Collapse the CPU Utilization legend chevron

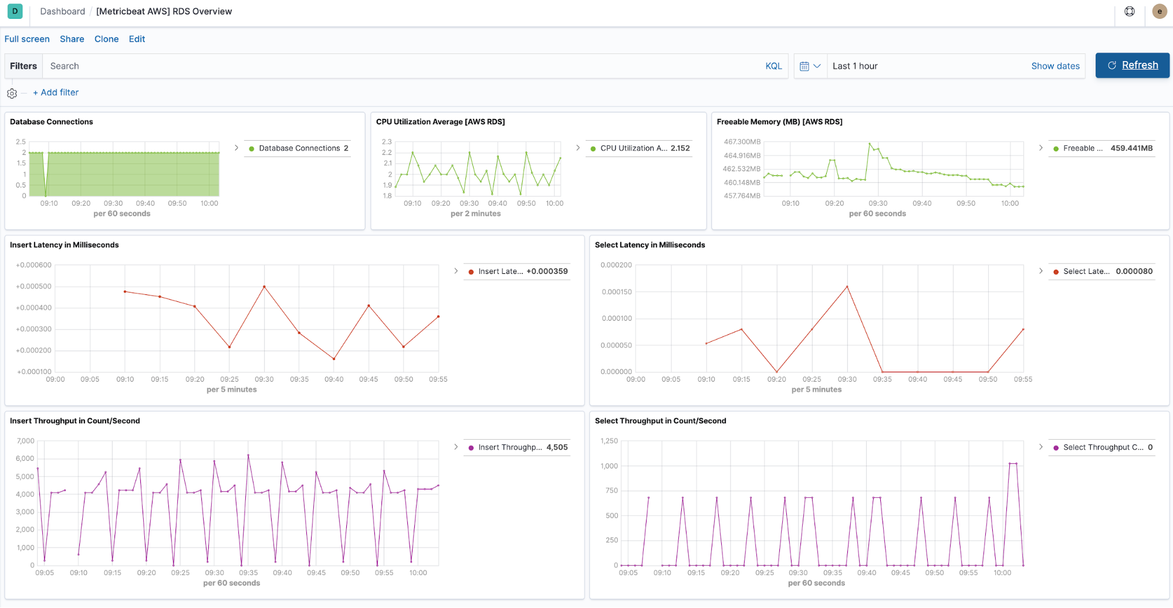pyautogui.click(x=578, y=148)
